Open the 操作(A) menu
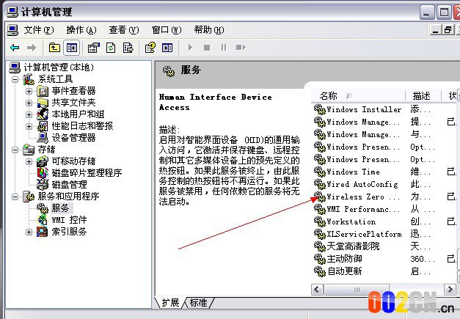Screen dimensions: 460x319 (81, 30)
